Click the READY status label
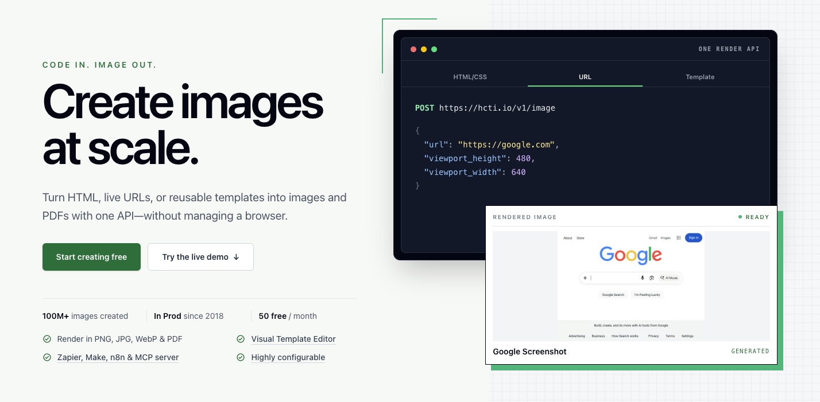This screenshot has height=402, width=820. [x=757, y=217]
